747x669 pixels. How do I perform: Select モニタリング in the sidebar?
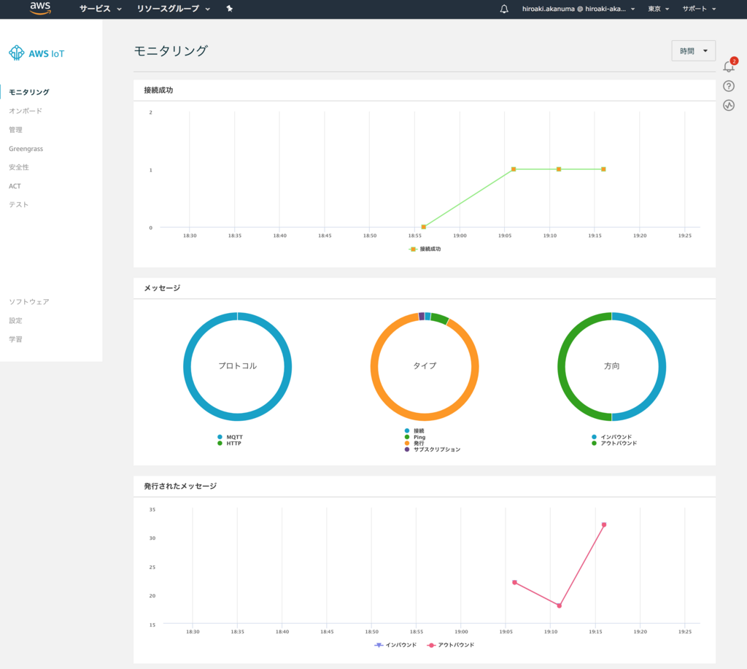[x=29, y=92]
